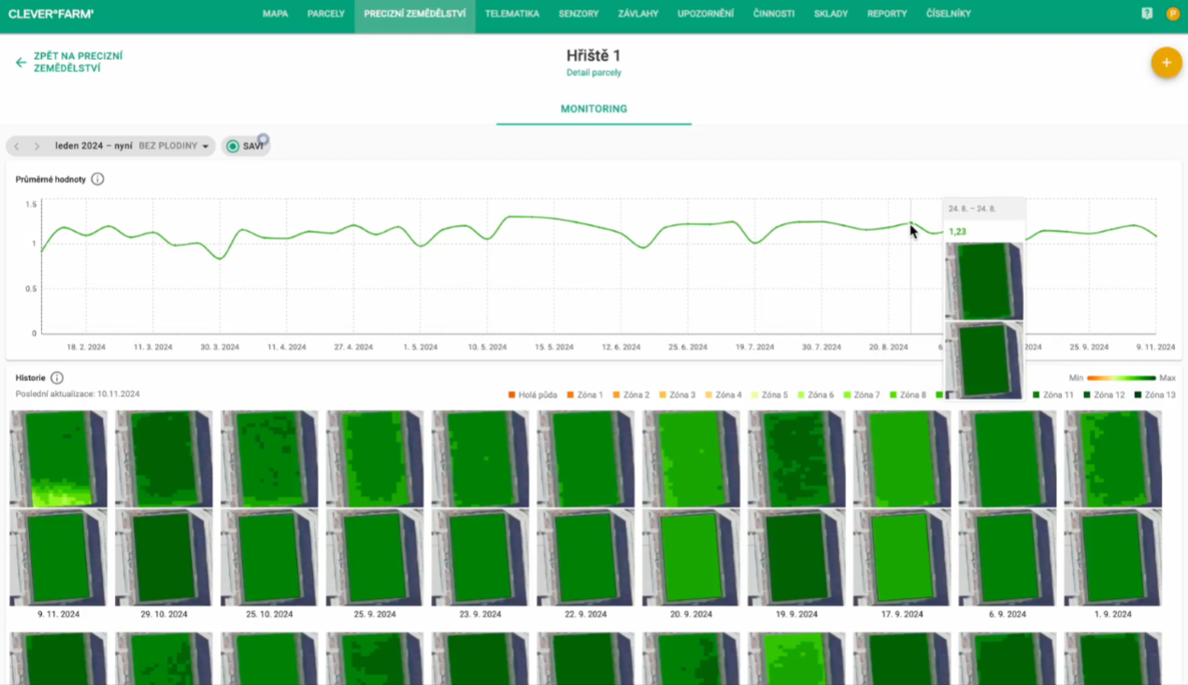
Task: Click the Zóna 3 legend swatch
Action: [663, 395]
